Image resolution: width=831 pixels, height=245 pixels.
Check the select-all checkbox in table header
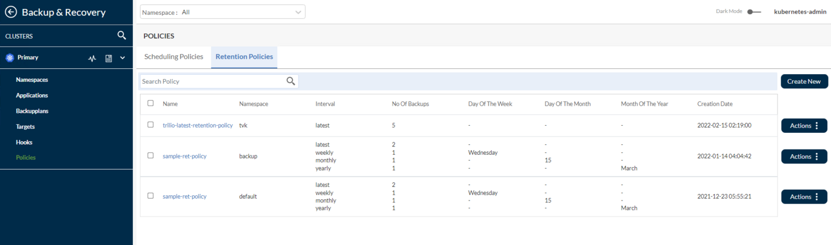point(150,103)
